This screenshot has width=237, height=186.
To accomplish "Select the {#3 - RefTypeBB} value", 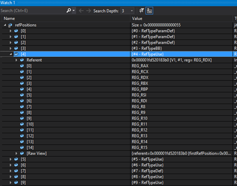I will point(147,48).
